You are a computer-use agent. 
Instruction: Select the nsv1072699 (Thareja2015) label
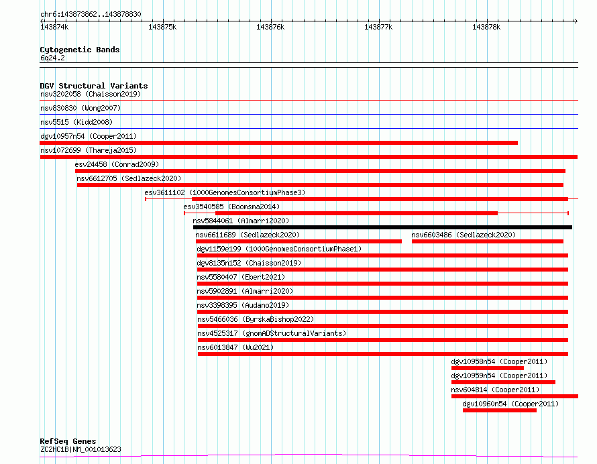click(x=89, y=150)
